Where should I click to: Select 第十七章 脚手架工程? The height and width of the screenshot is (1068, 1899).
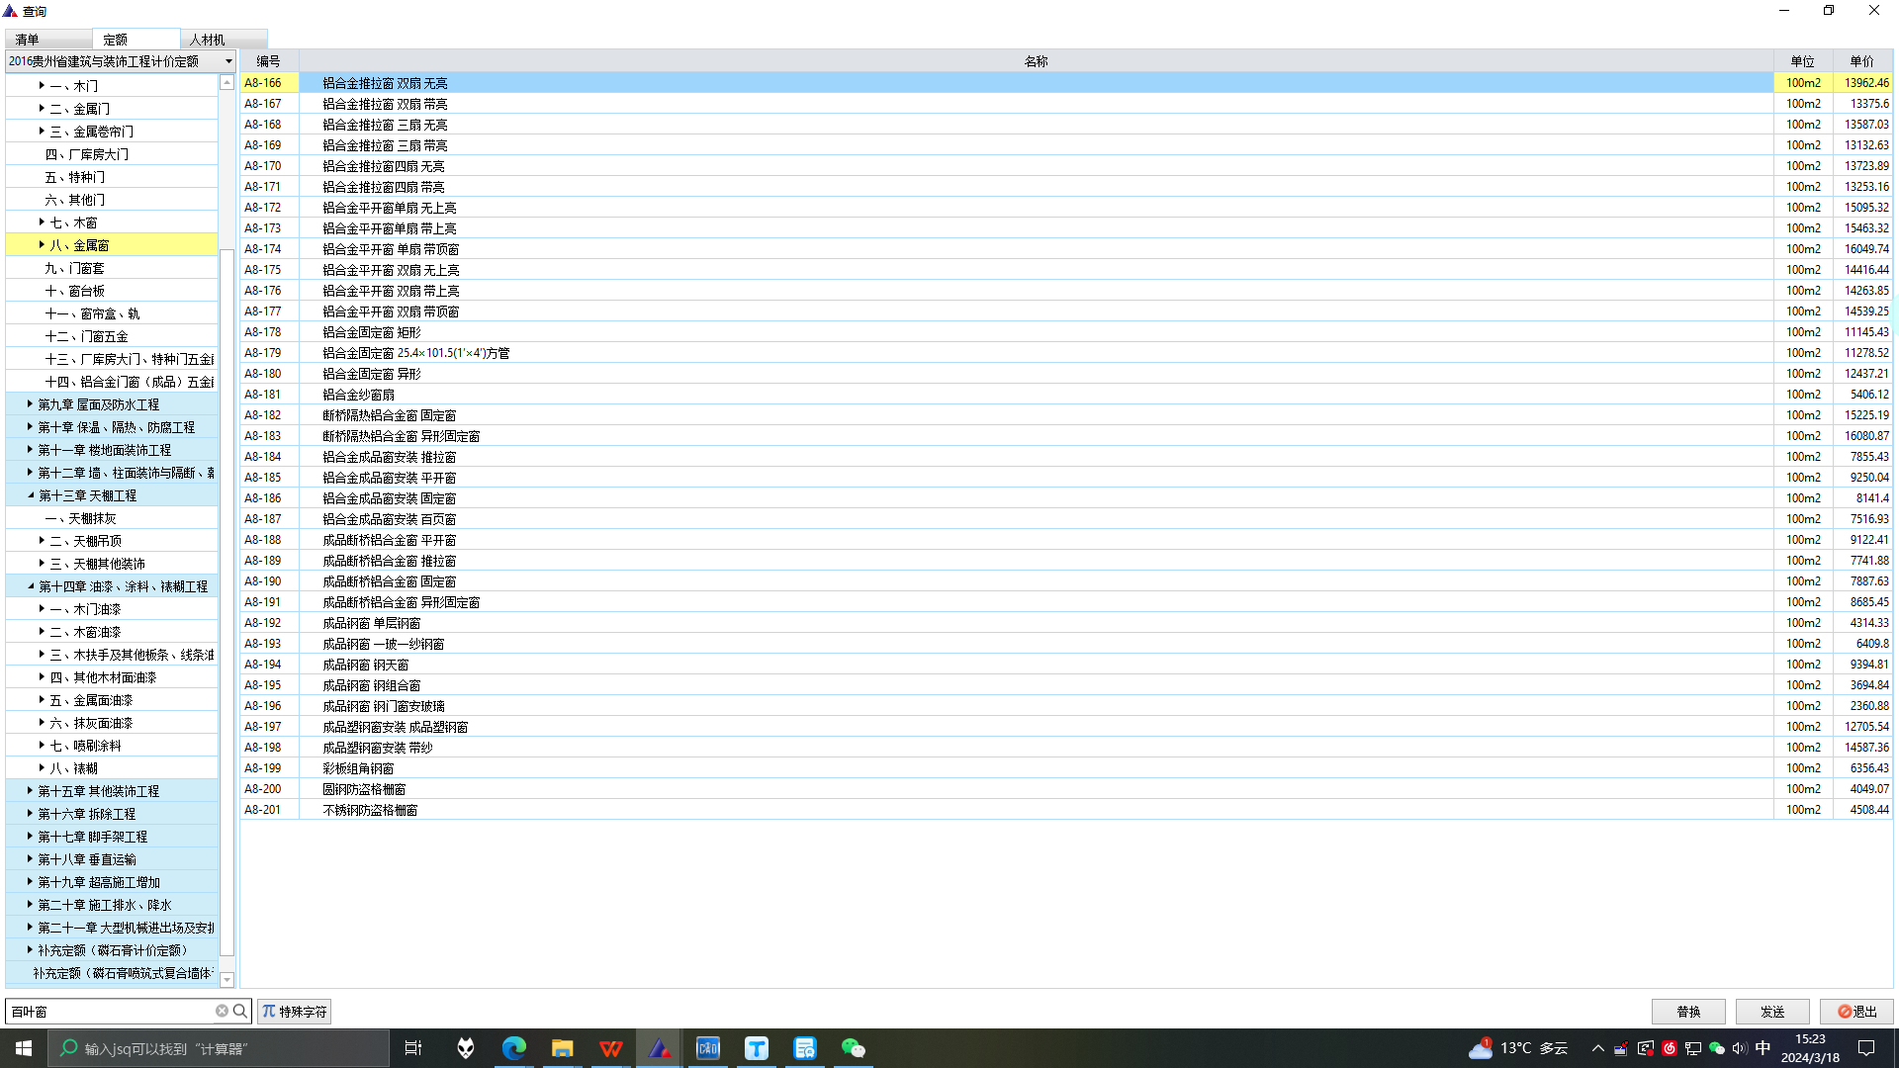pos(112,837)
